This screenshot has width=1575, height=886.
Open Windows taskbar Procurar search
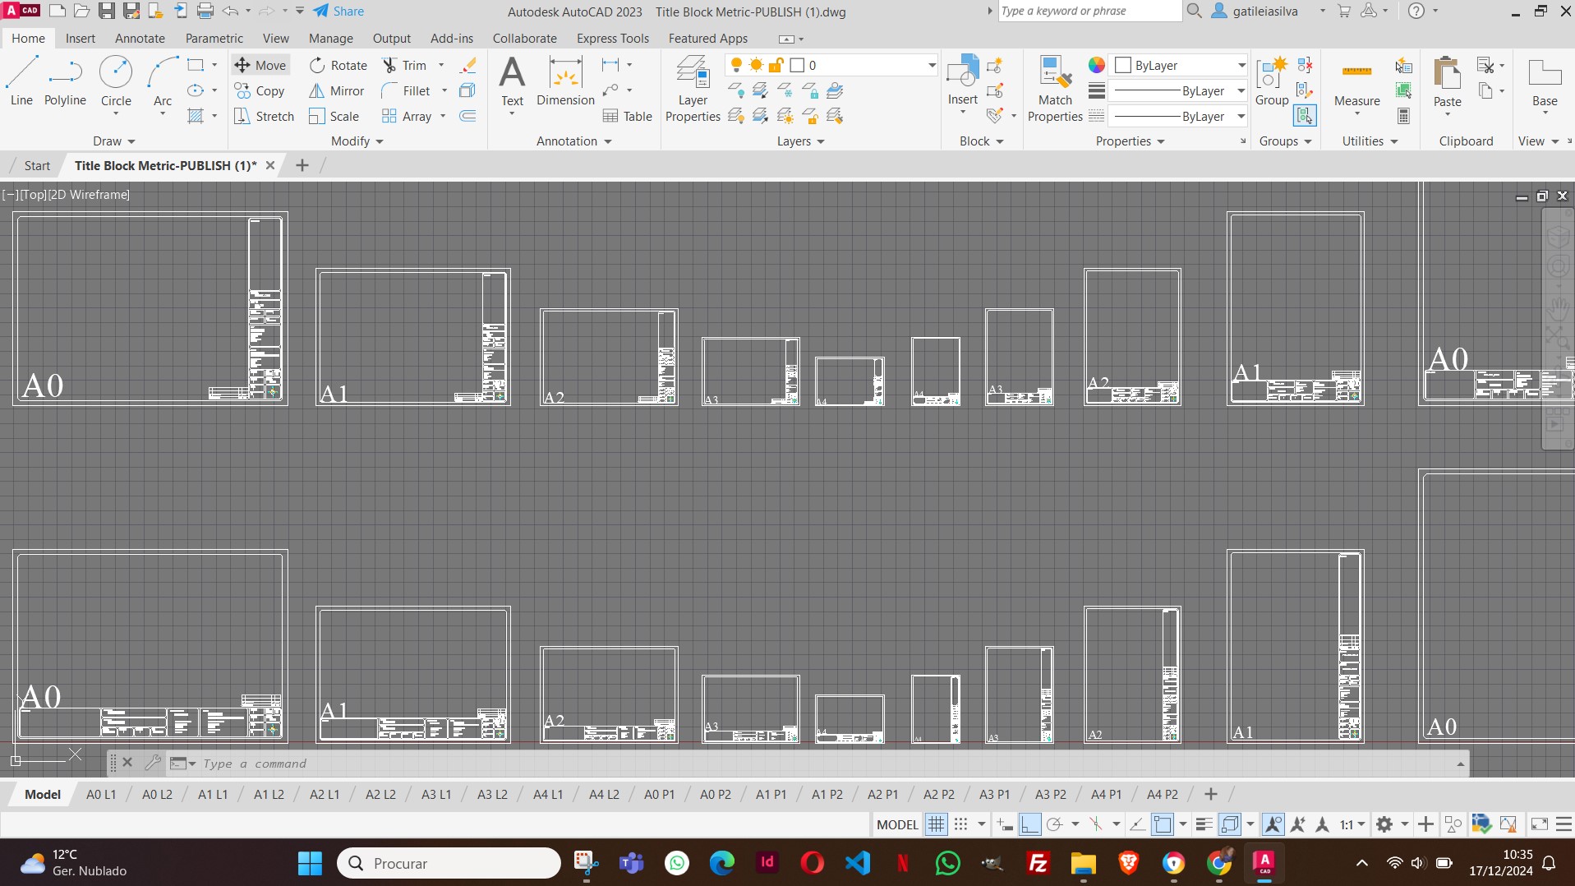tap(449, 863)
